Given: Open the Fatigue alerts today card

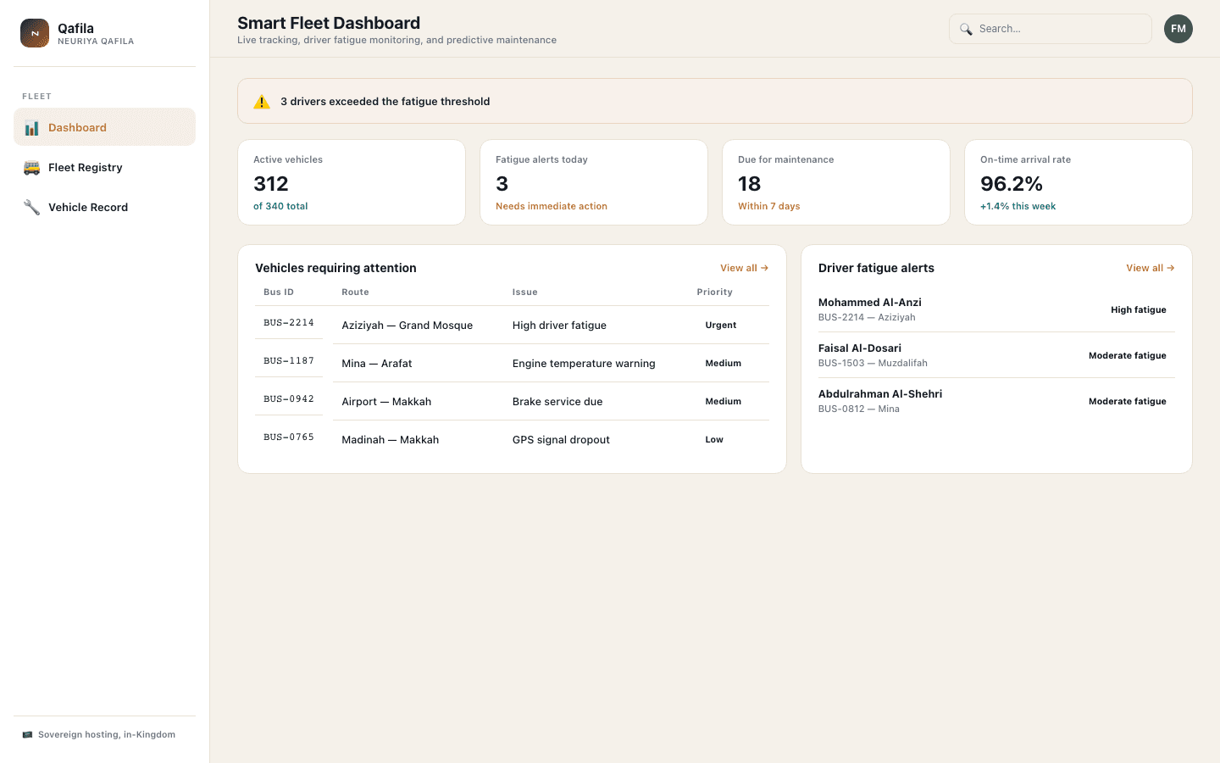Looking at the screenshot, I should tap(594, 182).
